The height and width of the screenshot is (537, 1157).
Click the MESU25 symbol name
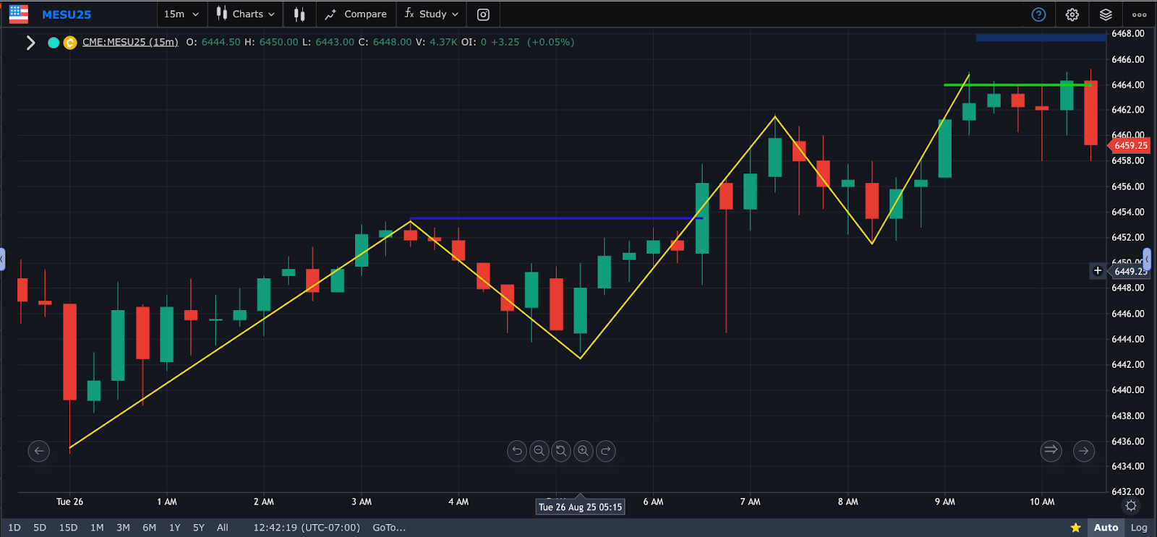click(67, 14)
